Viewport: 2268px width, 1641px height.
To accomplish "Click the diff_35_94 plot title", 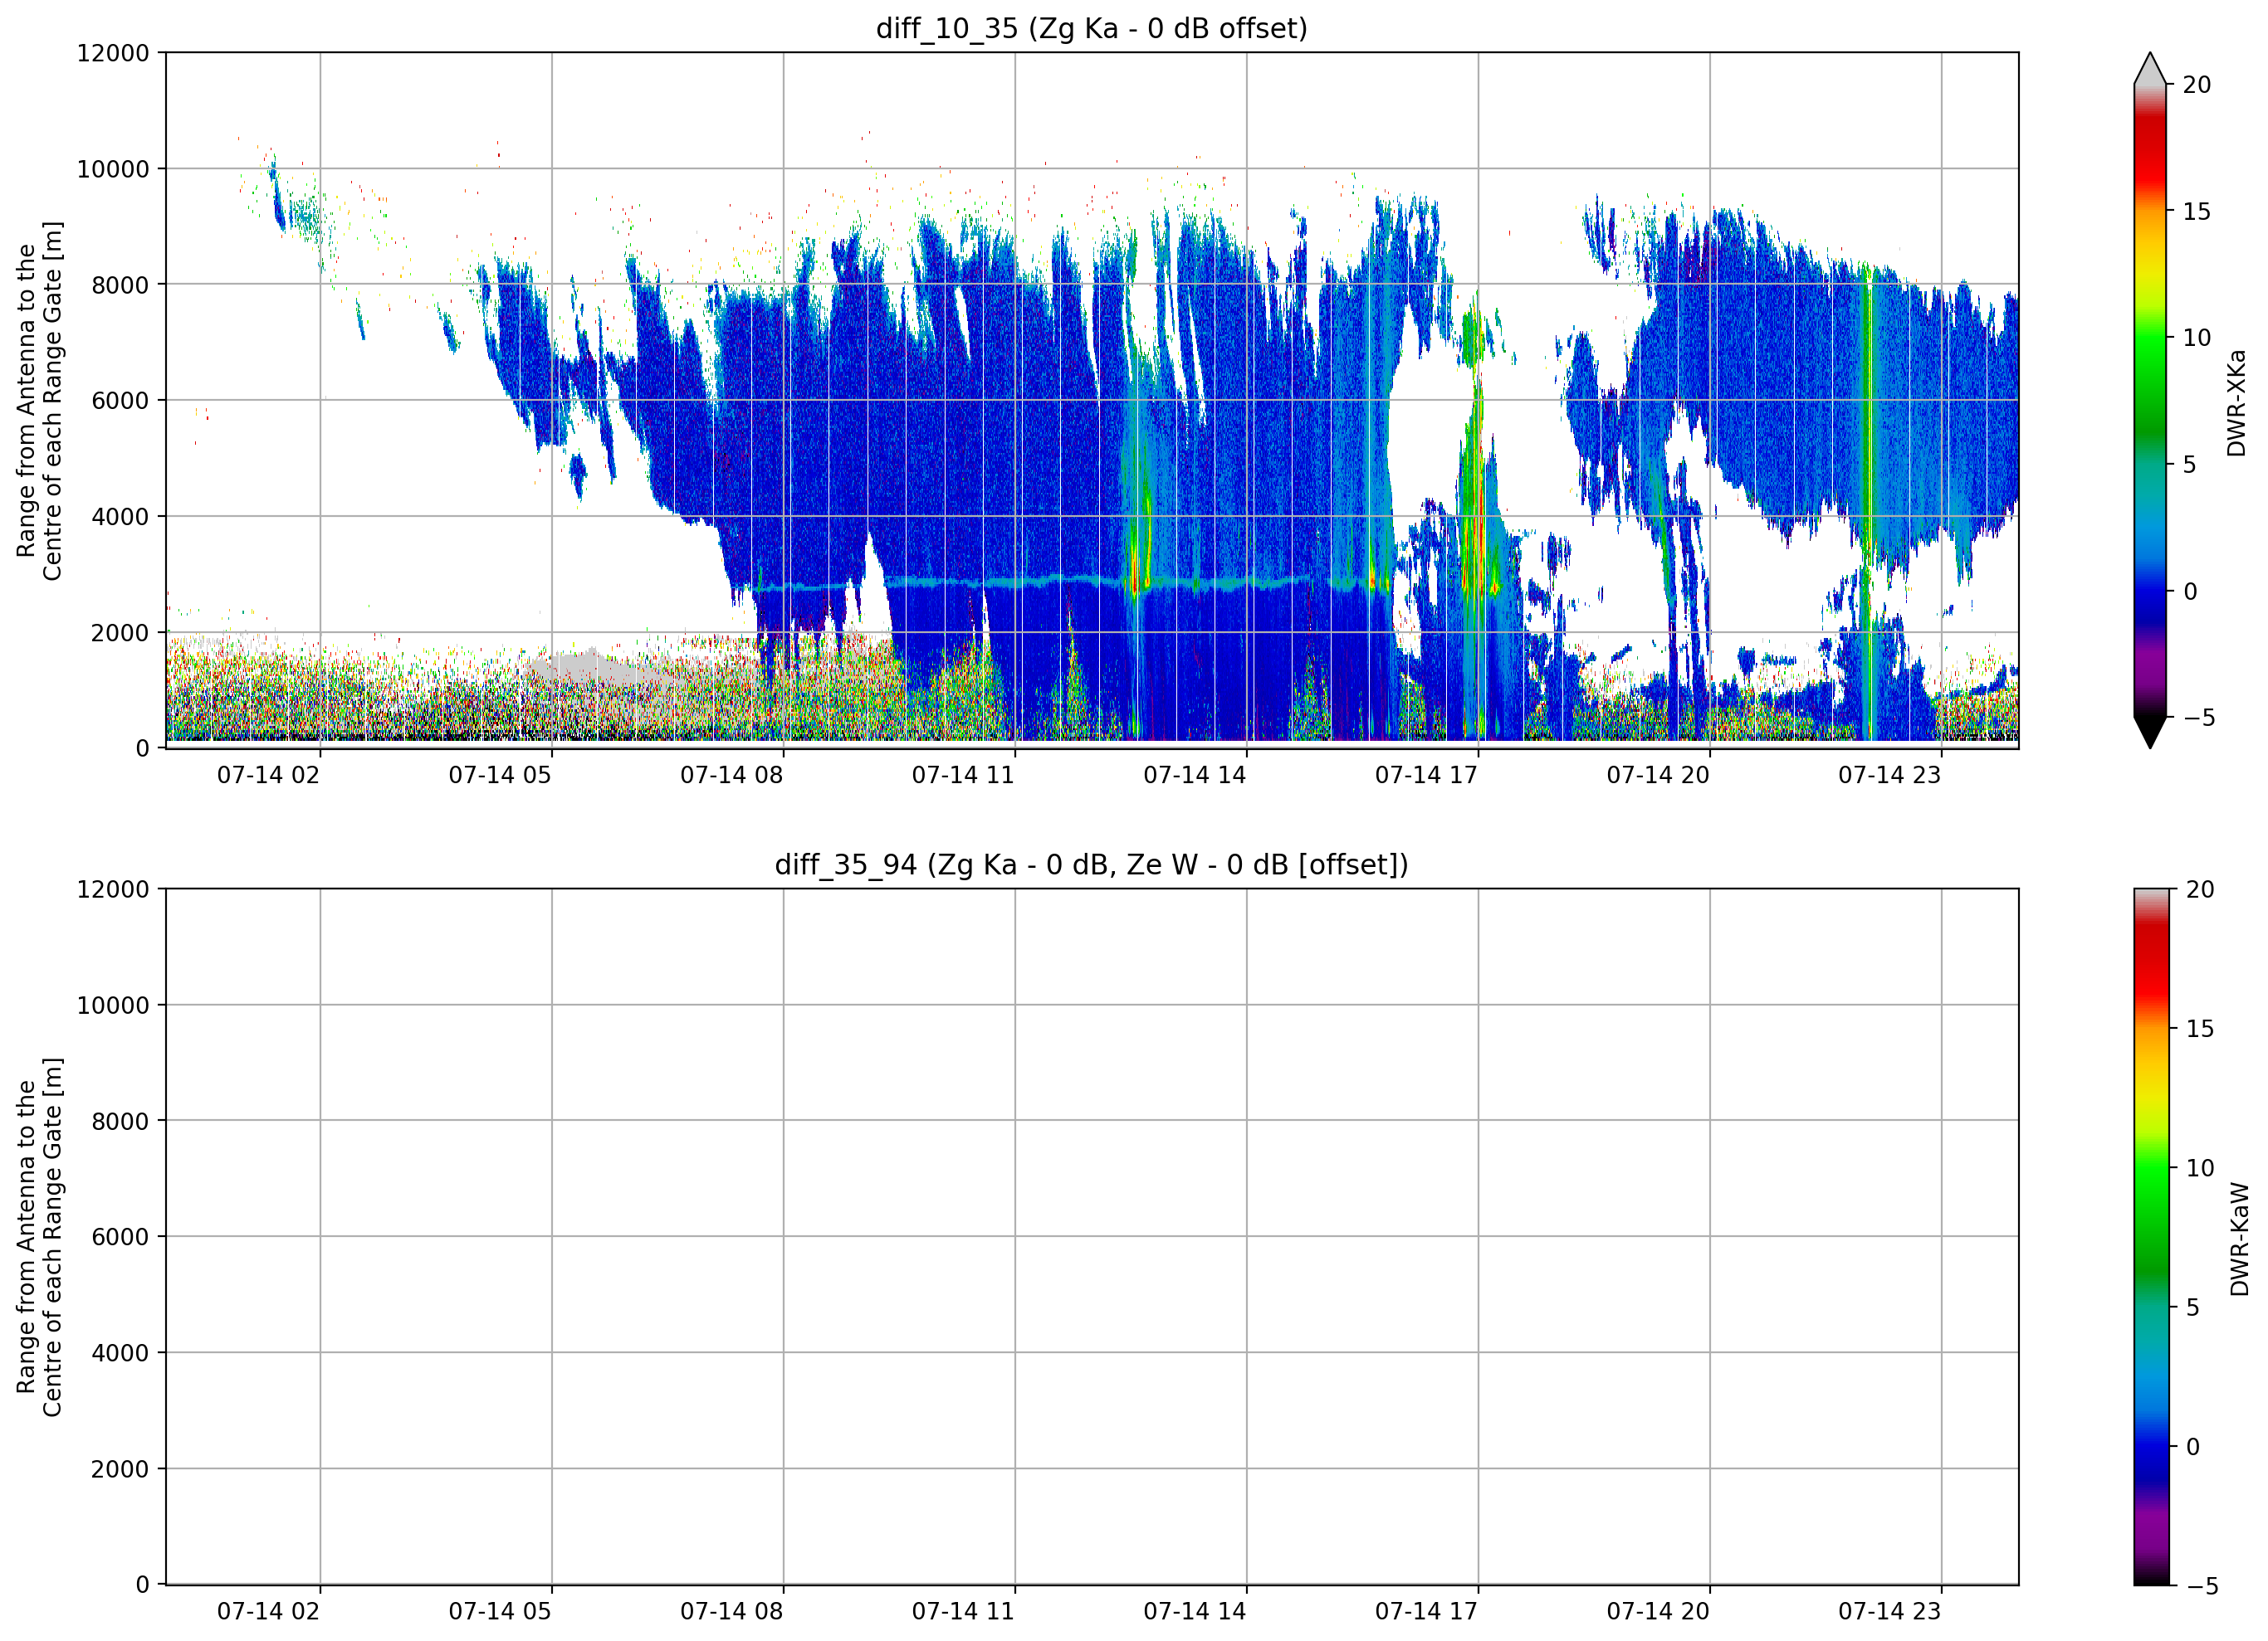I will click(1091, 864).
